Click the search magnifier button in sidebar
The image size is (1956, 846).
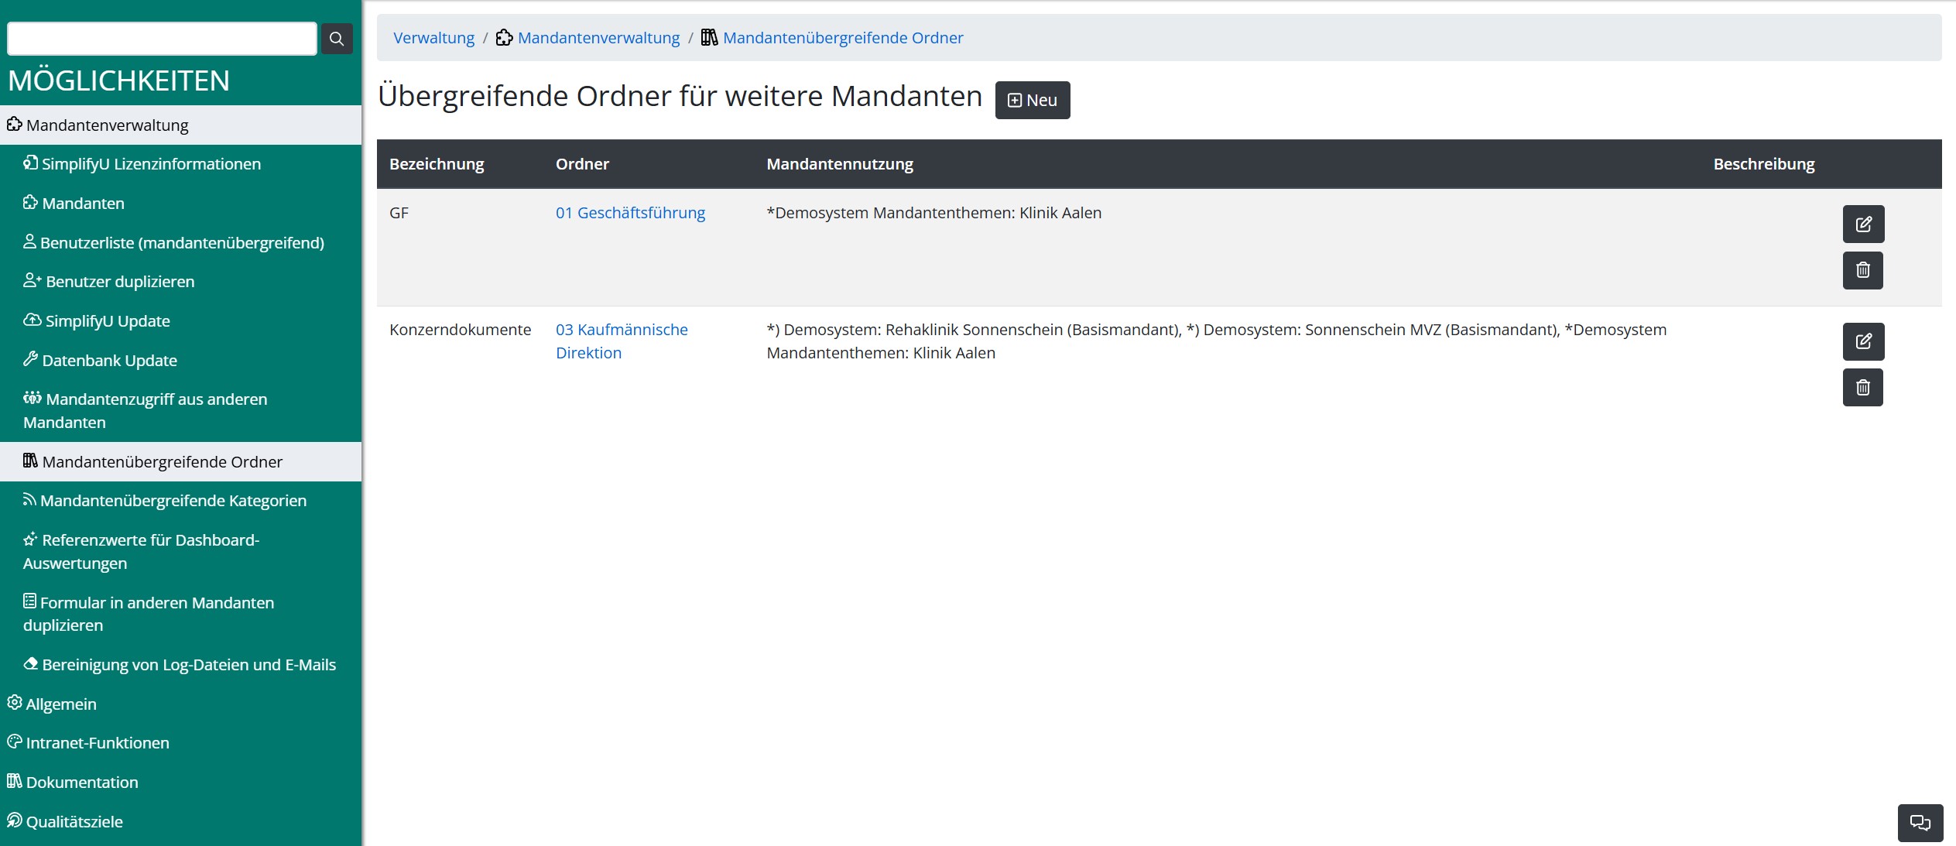point(337,39)
